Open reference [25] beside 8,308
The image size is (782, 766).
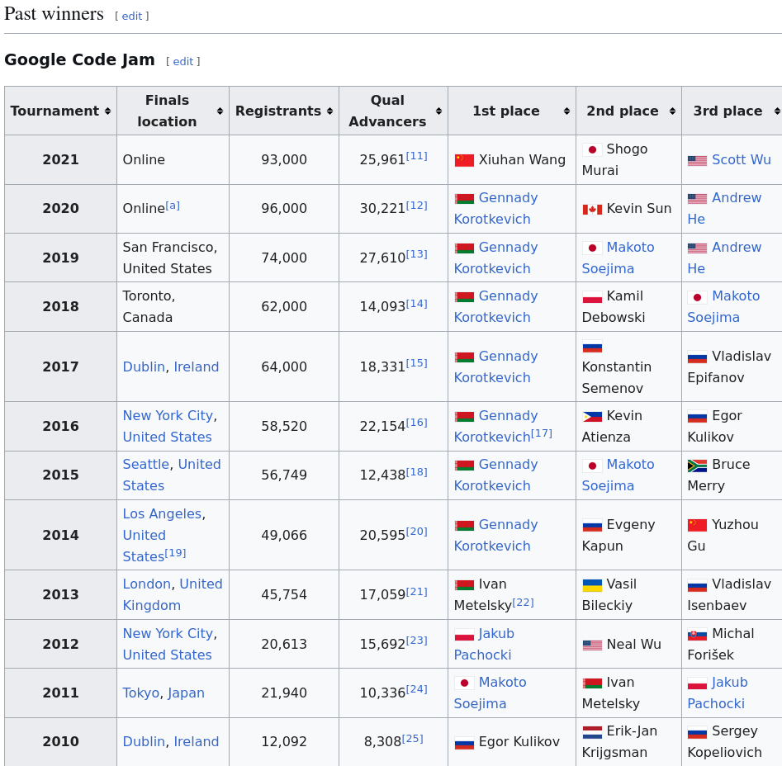click(412, 738)
